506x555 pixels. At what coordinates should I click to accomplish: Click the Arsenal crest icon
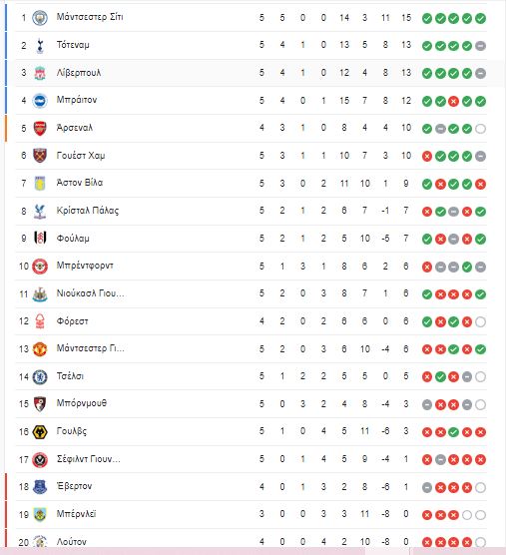click(x=40, y=128)
